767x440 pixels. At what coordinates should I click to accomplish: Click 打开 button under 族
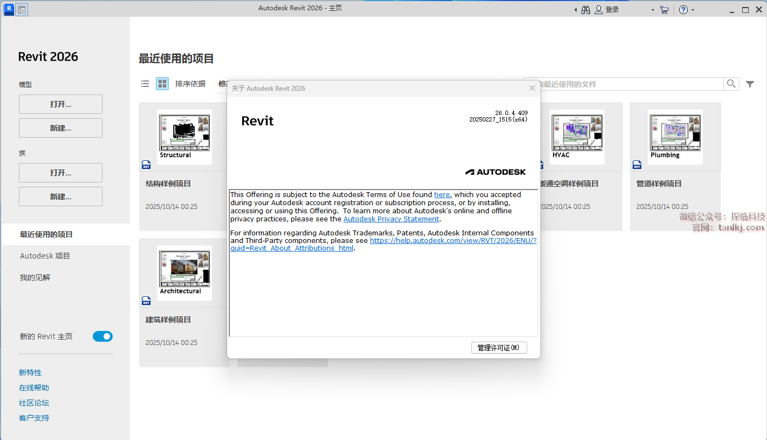tap(60, 173)
